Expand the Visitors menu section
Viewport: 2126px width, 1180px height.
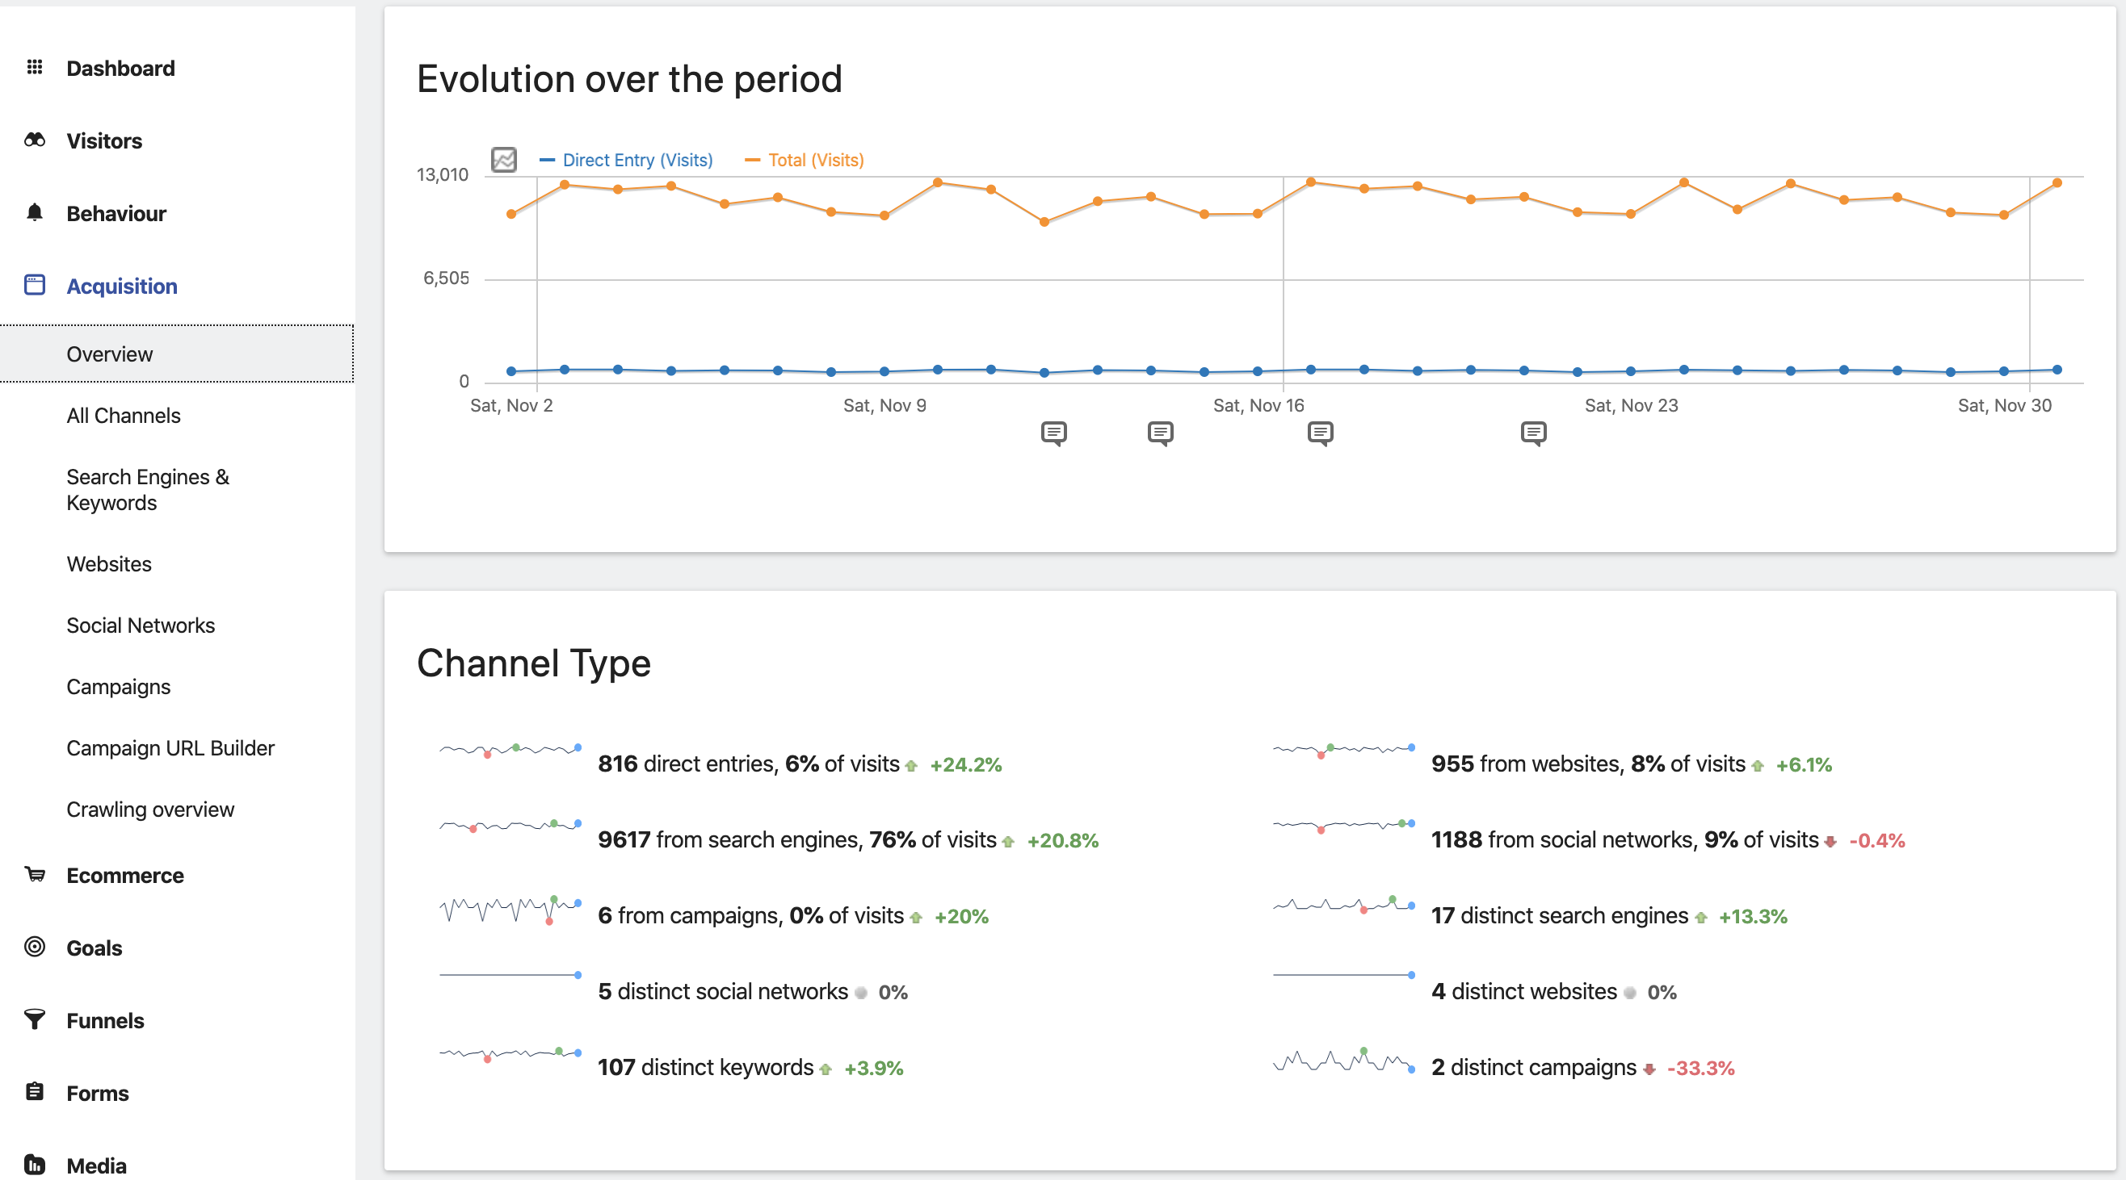[x=104, y=141]
